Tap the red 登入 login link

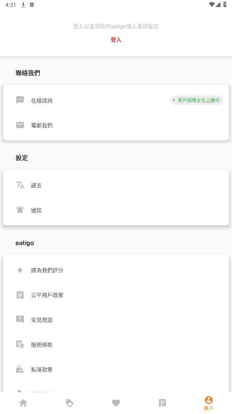(x=116, y=40)
